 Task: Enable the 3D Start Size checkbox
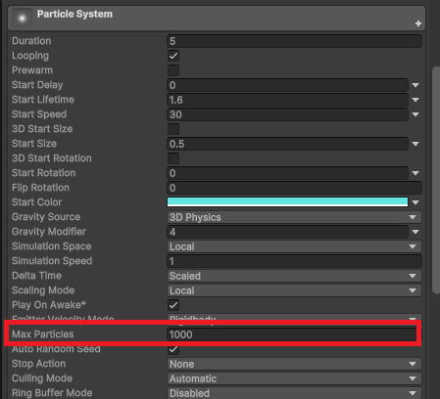coord(173,129)
